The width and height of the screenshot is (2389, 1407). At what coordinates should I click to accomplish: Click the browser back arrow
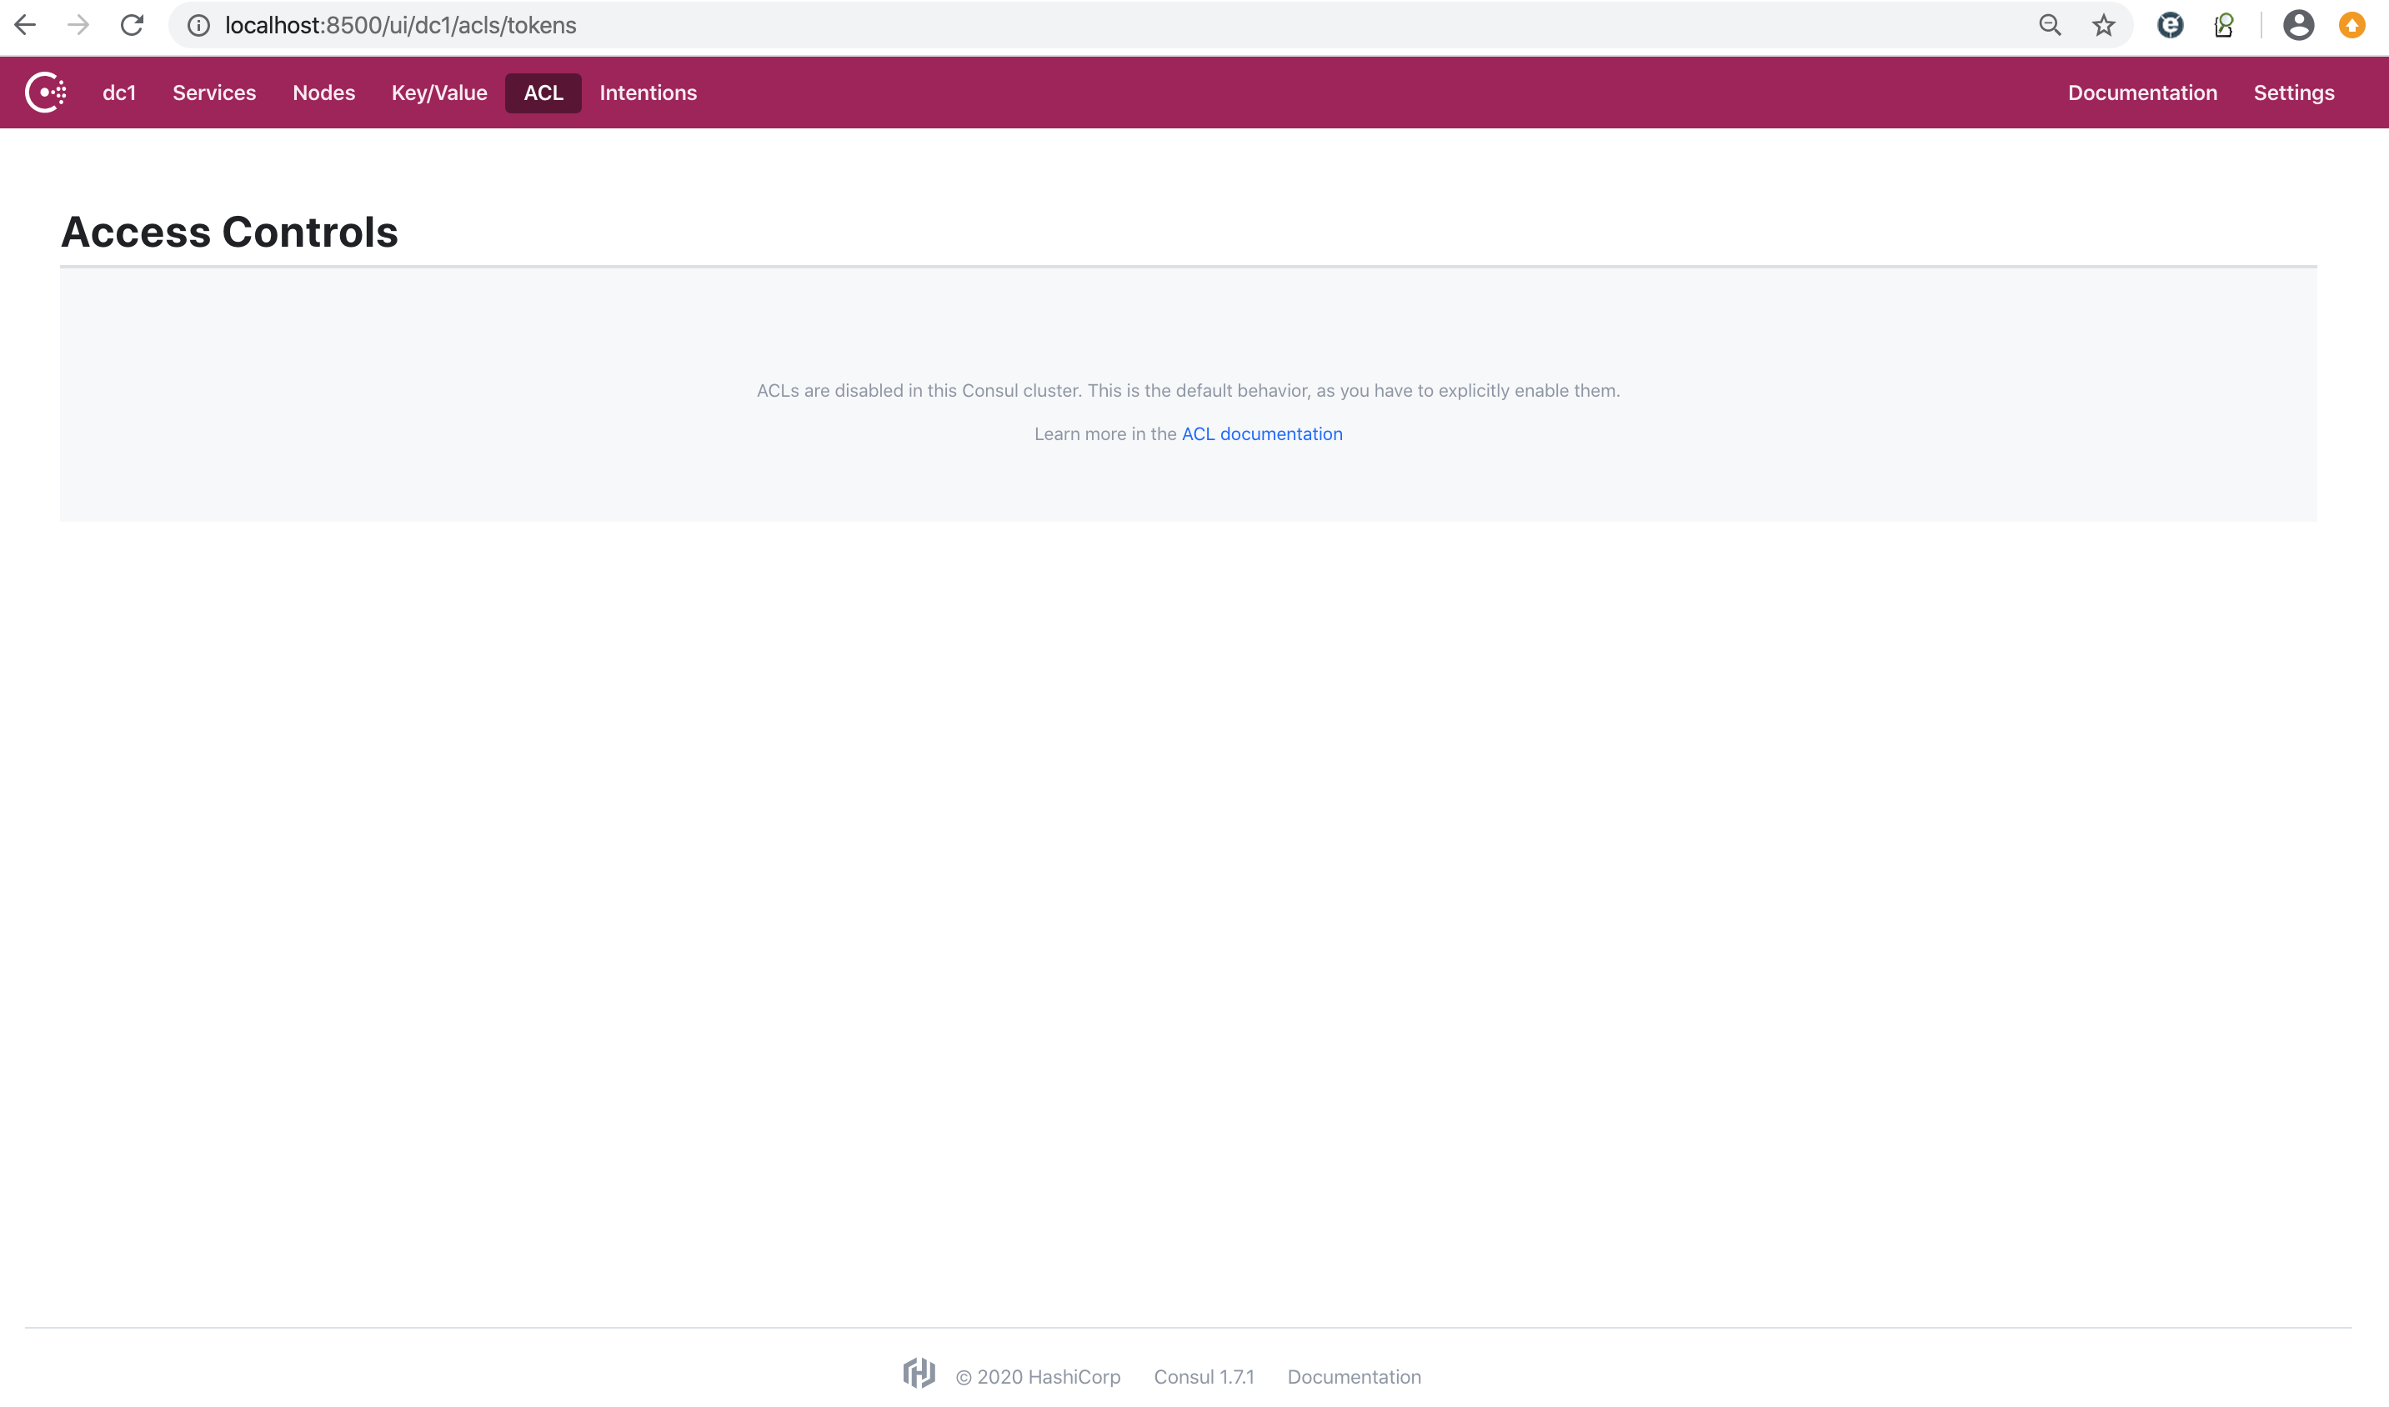[x=26, y=25]
